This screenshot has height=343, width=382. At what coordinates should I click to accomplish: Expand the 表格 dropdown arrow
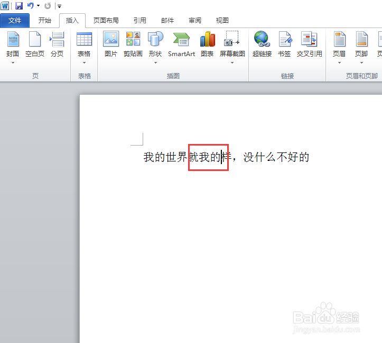(x=84, y=63)
